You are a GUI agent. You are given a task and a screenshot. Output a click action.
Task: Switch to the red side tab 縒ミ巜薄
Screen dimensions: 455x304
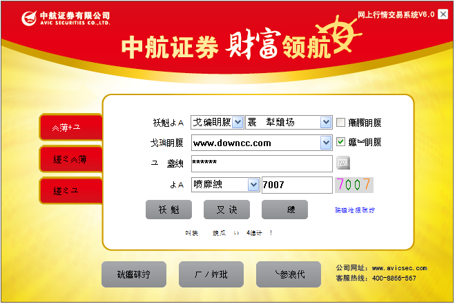(x=71, y=159)
